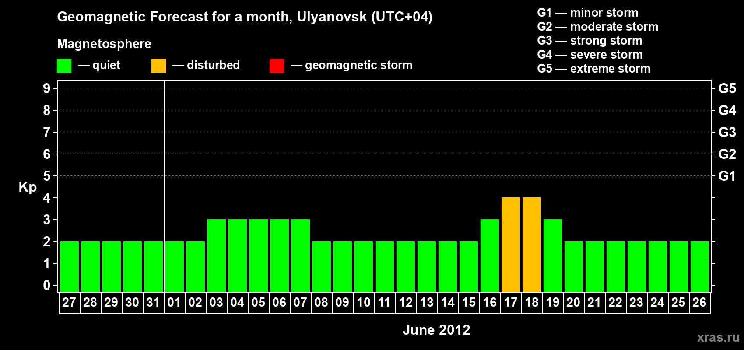This screenshot has height=350, width=744.
Task: Click the orange disturbed legend swatch
Action: tap(158, 66)
